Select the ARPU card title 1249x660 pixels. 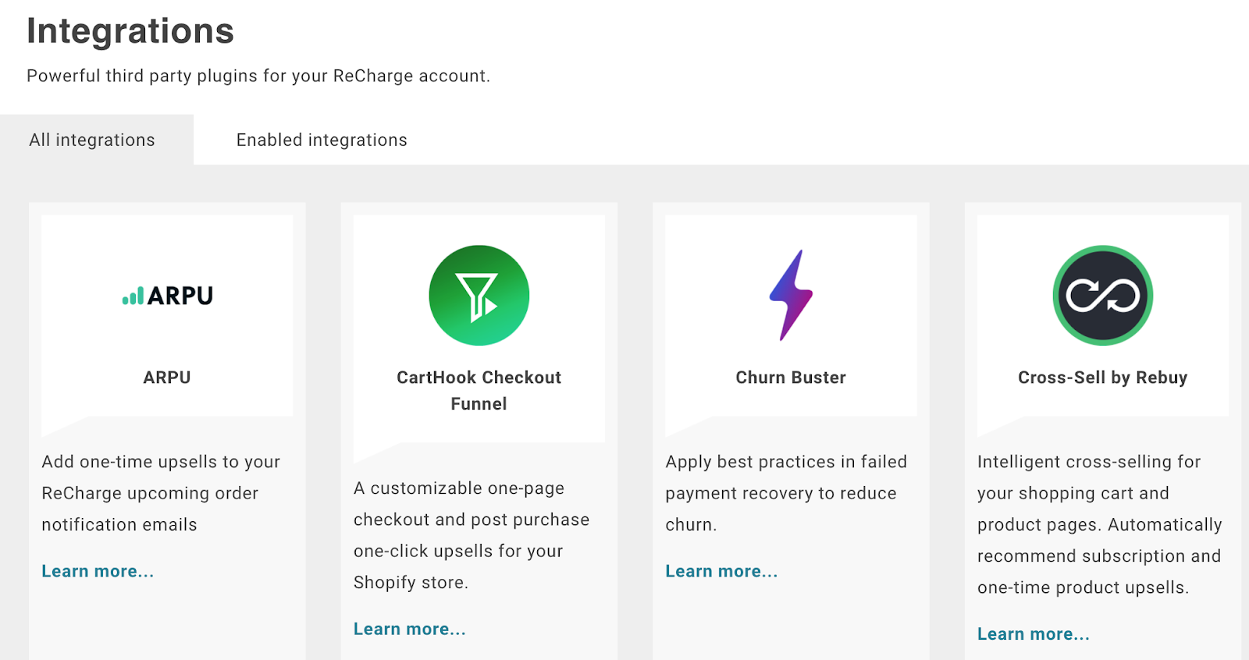pos(167,378)
